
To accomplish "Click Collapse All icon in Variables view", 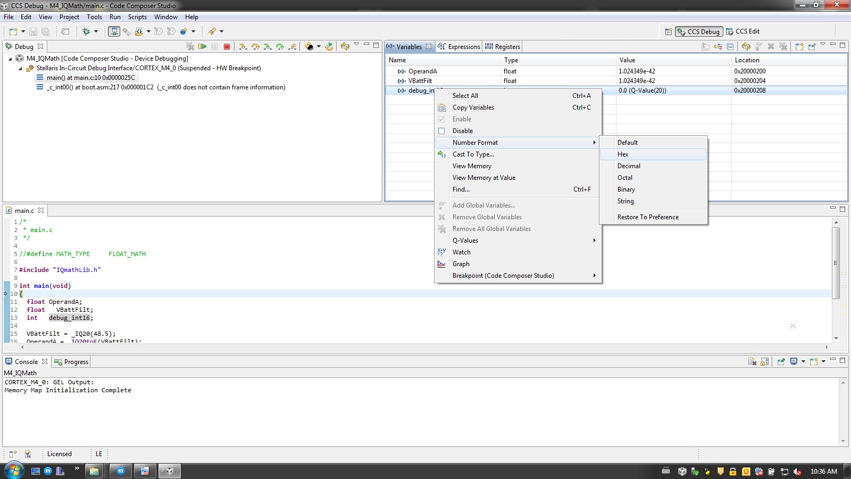I will tap(730, 47).
